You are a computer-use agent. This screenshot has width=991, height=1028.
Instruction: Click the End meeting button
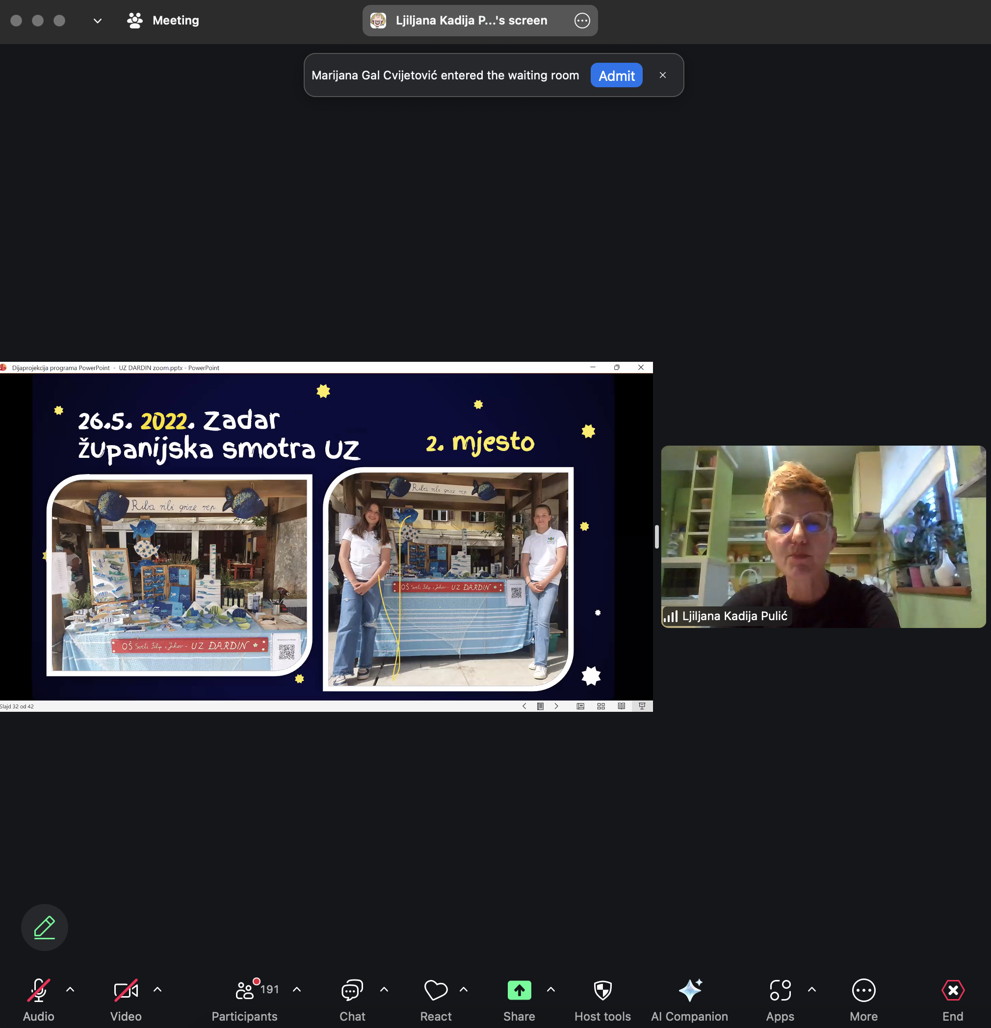coord(953,990)
